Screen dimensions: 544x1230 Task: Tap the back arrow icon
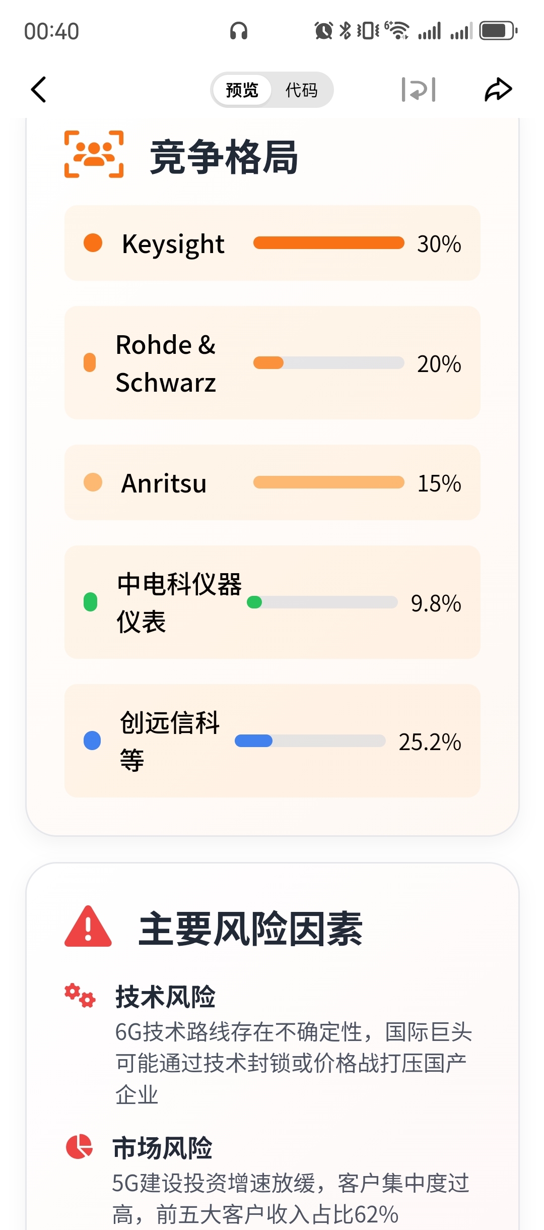39,90
